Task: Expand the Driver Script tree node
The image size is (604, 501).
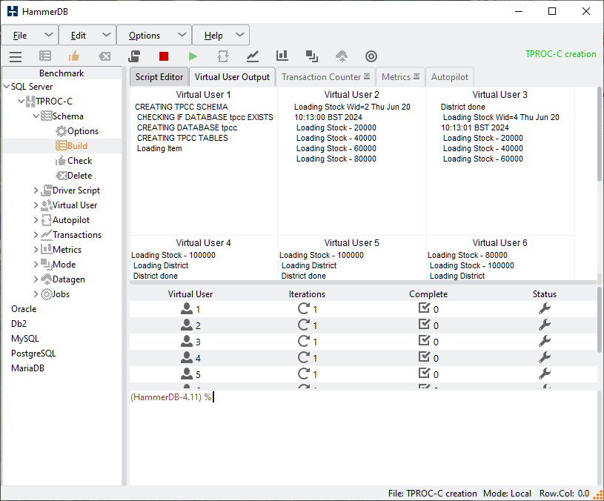Action: coord(36,190)
